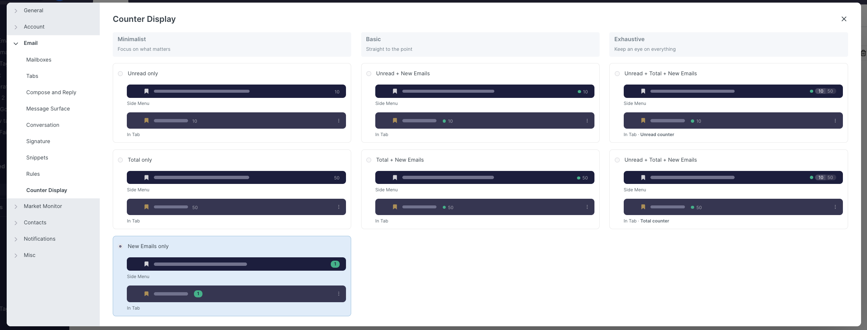Go to Compose and Reply settings

point(51,92)
